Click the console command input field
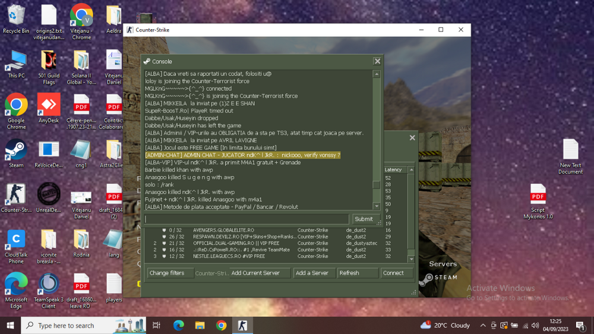This screenshot has height=334, width=594. 247,219
